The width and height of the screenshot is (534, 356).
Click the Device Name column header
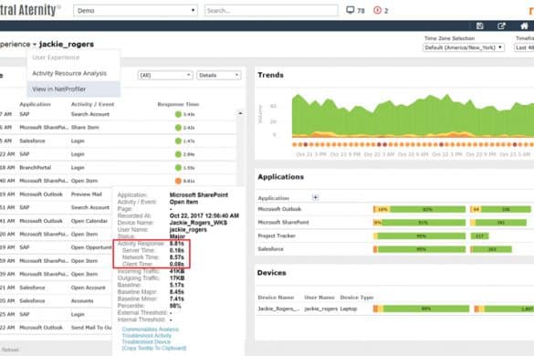[276, 298]
